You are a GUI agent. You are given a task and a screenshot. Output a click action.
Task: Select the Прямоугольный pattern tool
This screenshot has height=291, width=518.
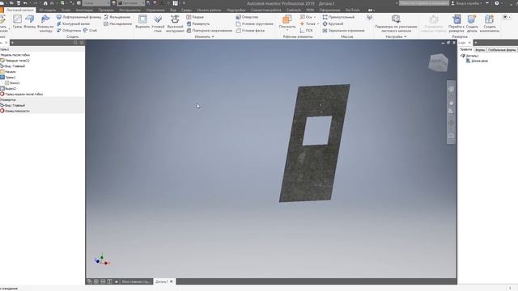338,17
